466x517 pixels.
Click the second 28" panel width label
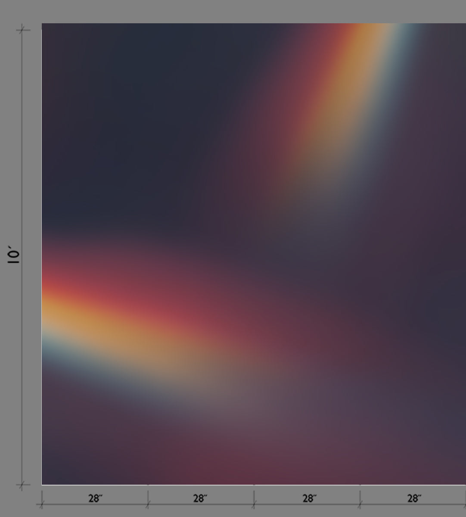pos(200,498)
